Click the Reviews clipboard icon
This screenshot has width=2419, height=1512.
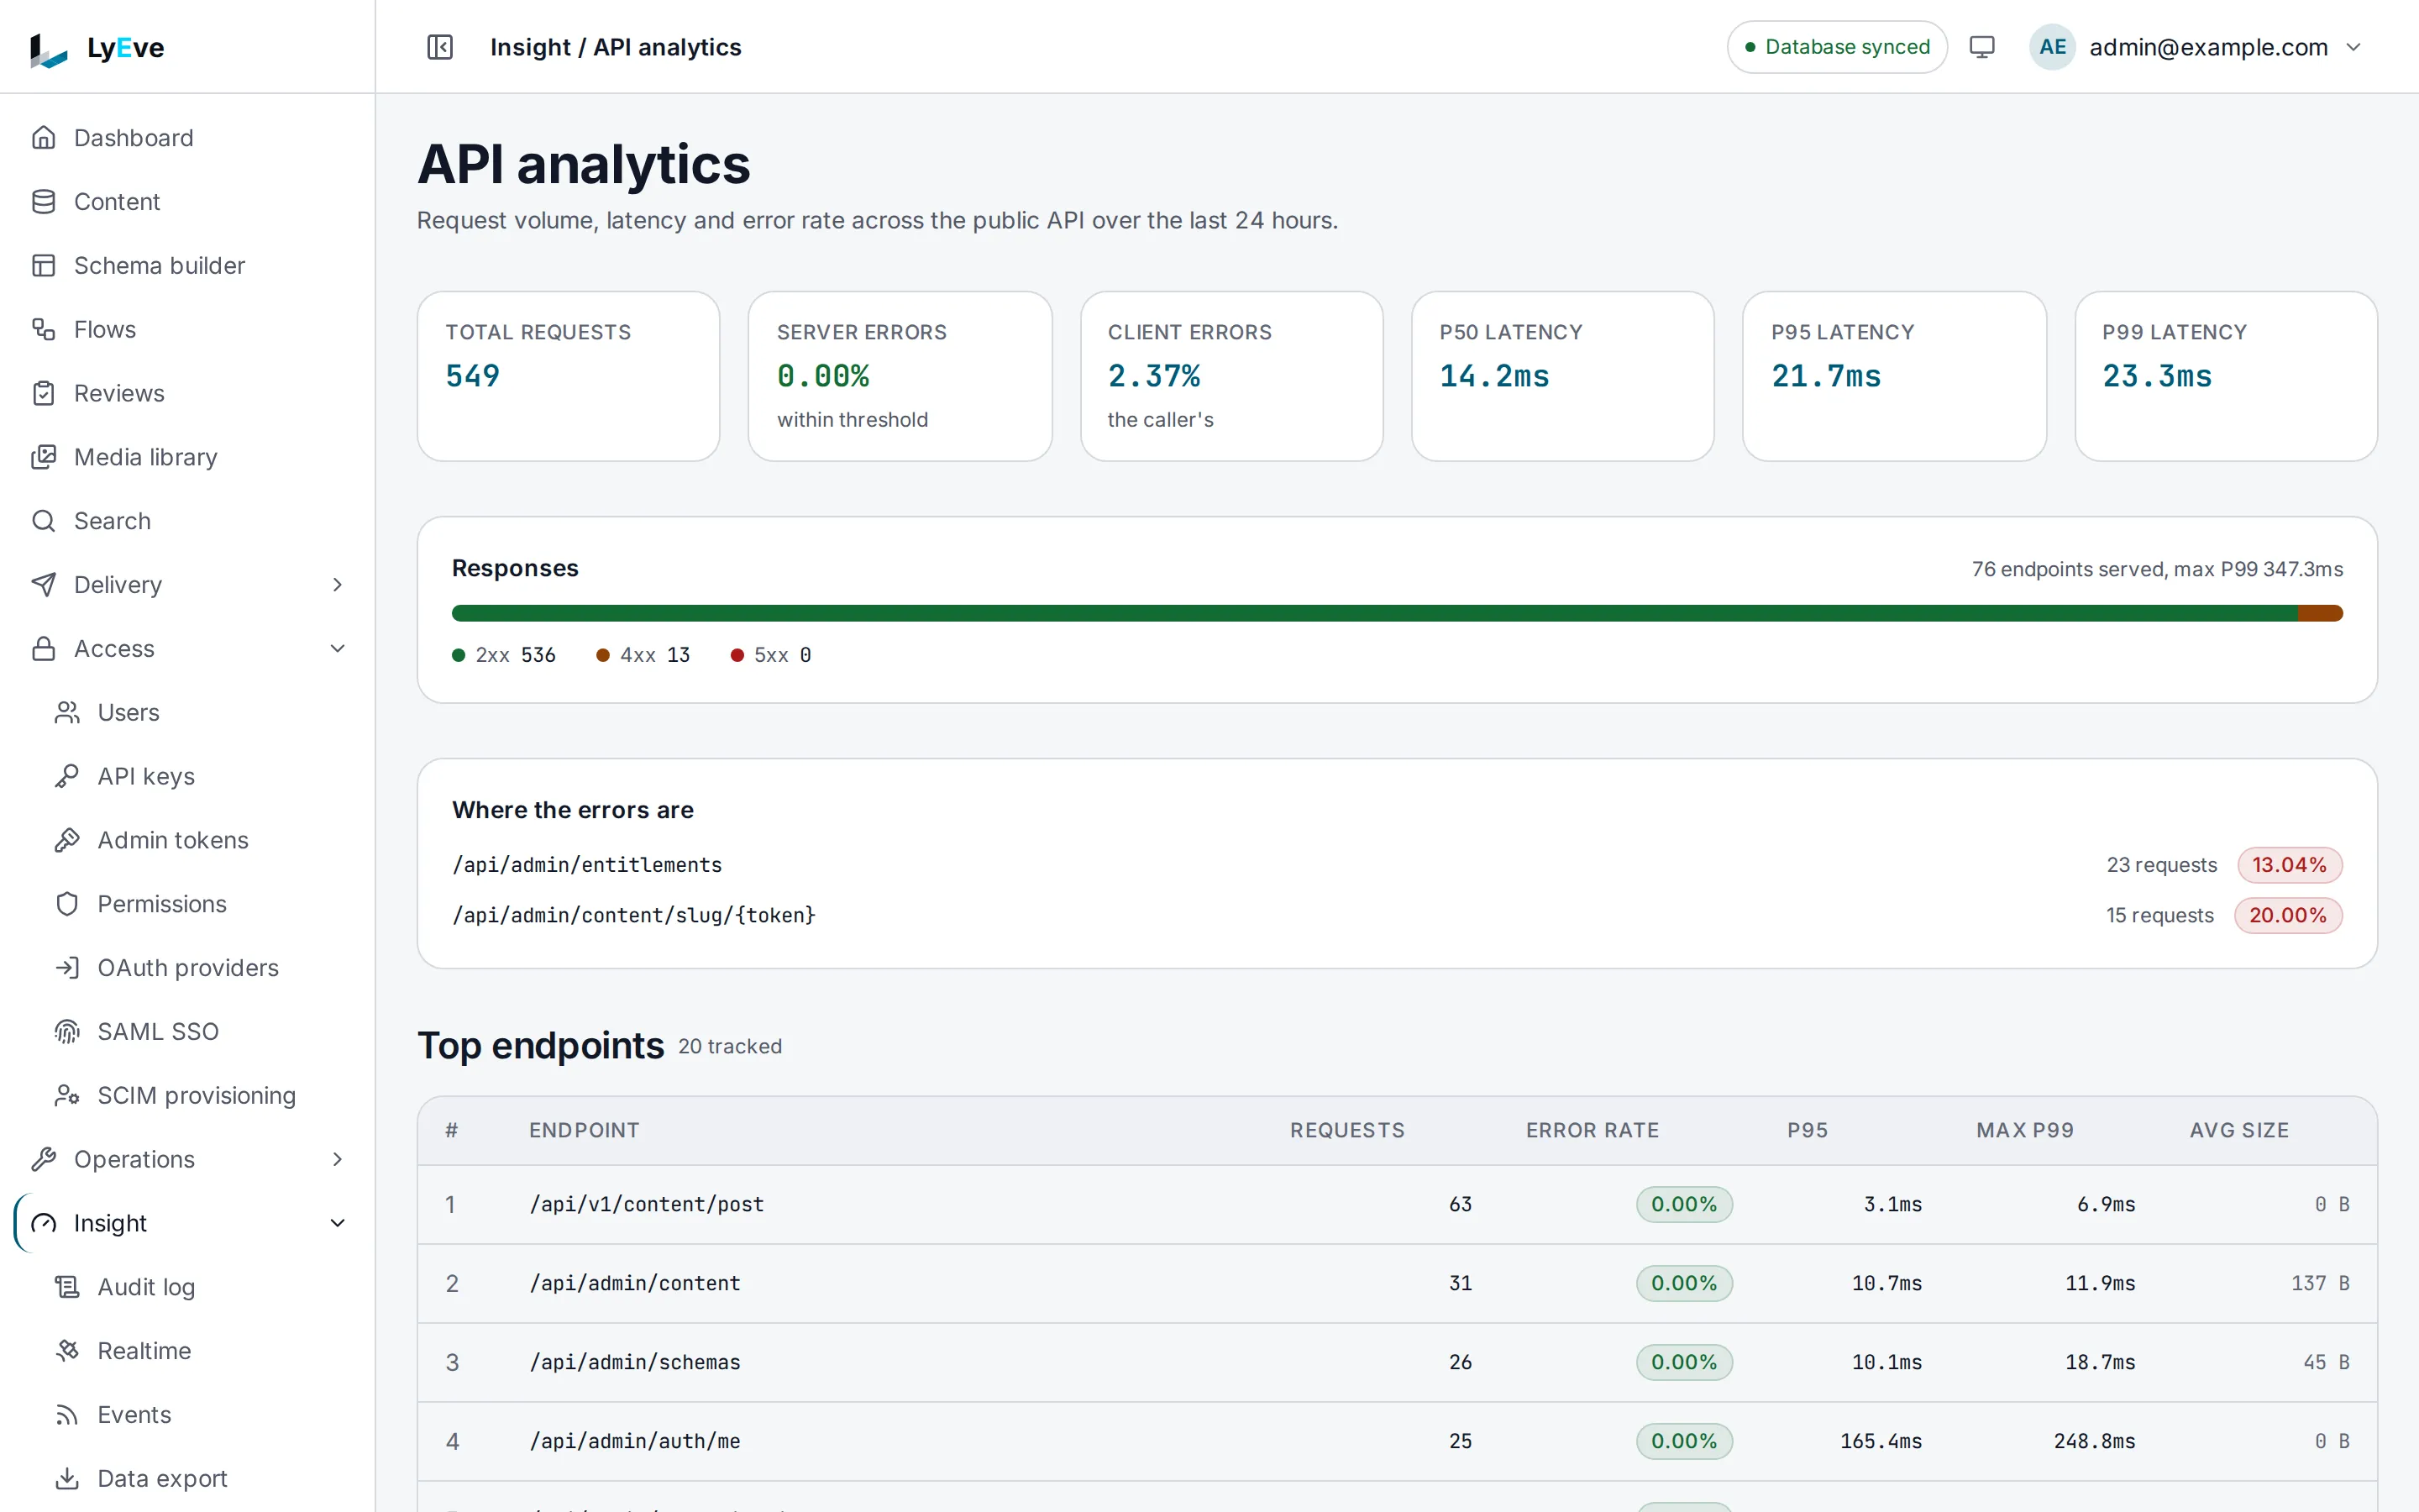43,393
